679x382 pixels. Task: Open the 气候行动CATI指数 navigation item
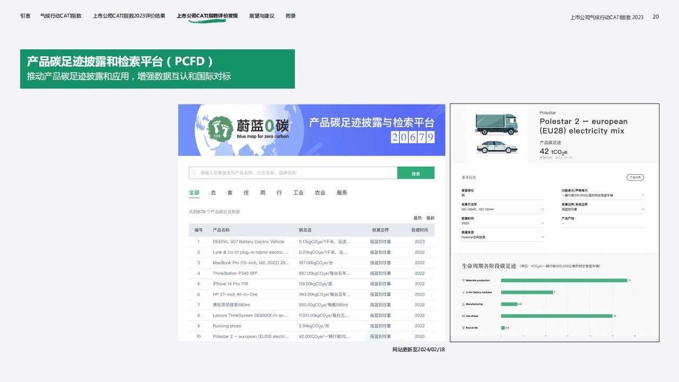click(x=61, y=16)
